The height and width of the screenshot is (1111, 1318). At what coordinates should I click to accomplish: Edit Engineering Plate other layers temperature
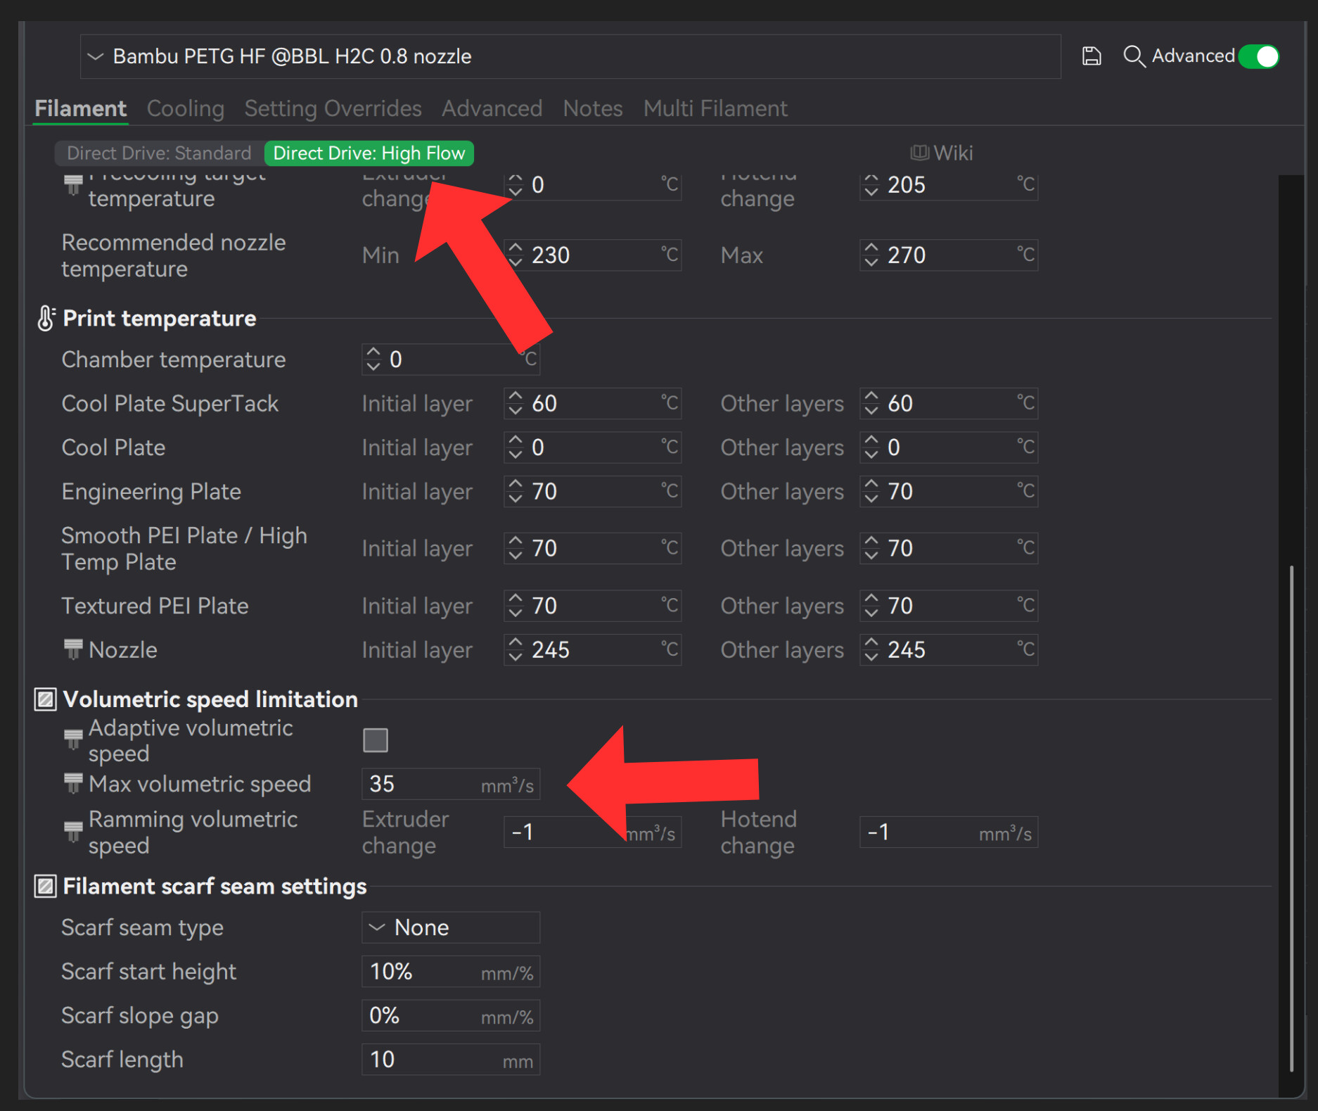[949, 491]
